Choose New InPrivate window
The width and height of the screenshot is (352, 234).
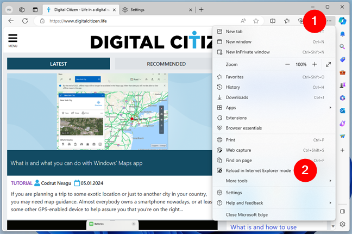pyautogui.click(x=274, y=52)
